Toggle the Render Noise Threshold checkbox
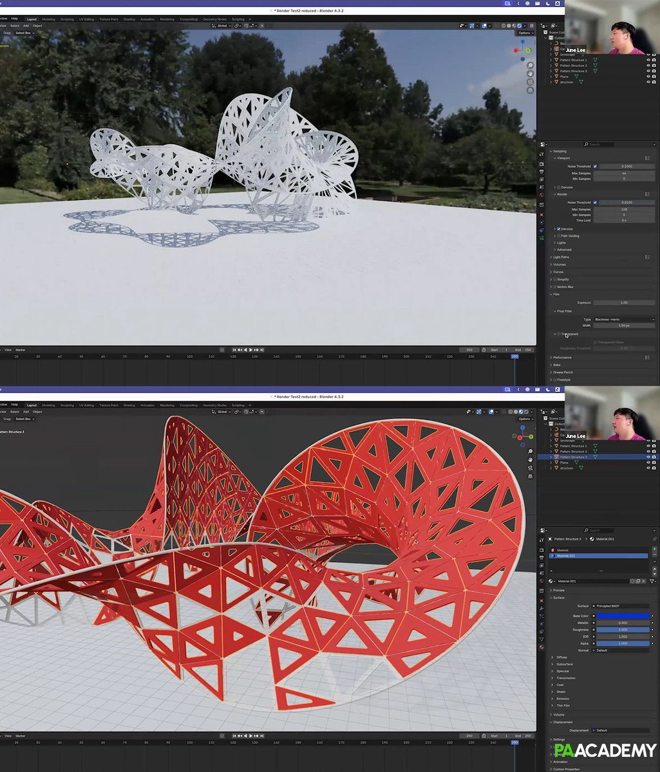The image size is (660, 772). (595, 203)
